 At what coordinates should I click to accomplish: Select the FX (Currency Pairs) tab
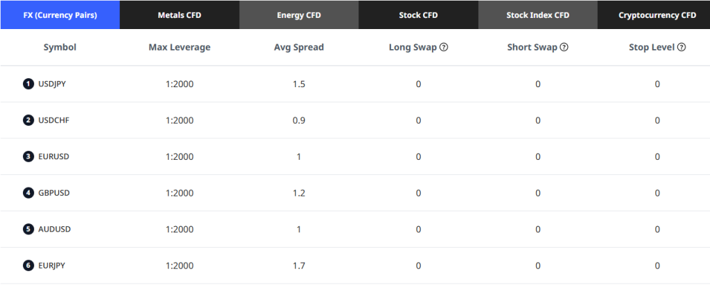tap(60, 15)
